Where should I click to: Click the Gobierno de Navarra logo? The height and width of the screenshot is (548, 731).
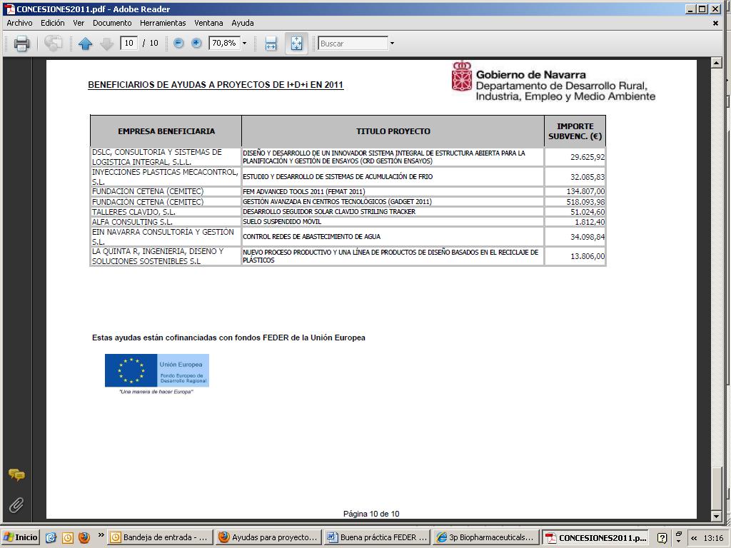(553, 81)
